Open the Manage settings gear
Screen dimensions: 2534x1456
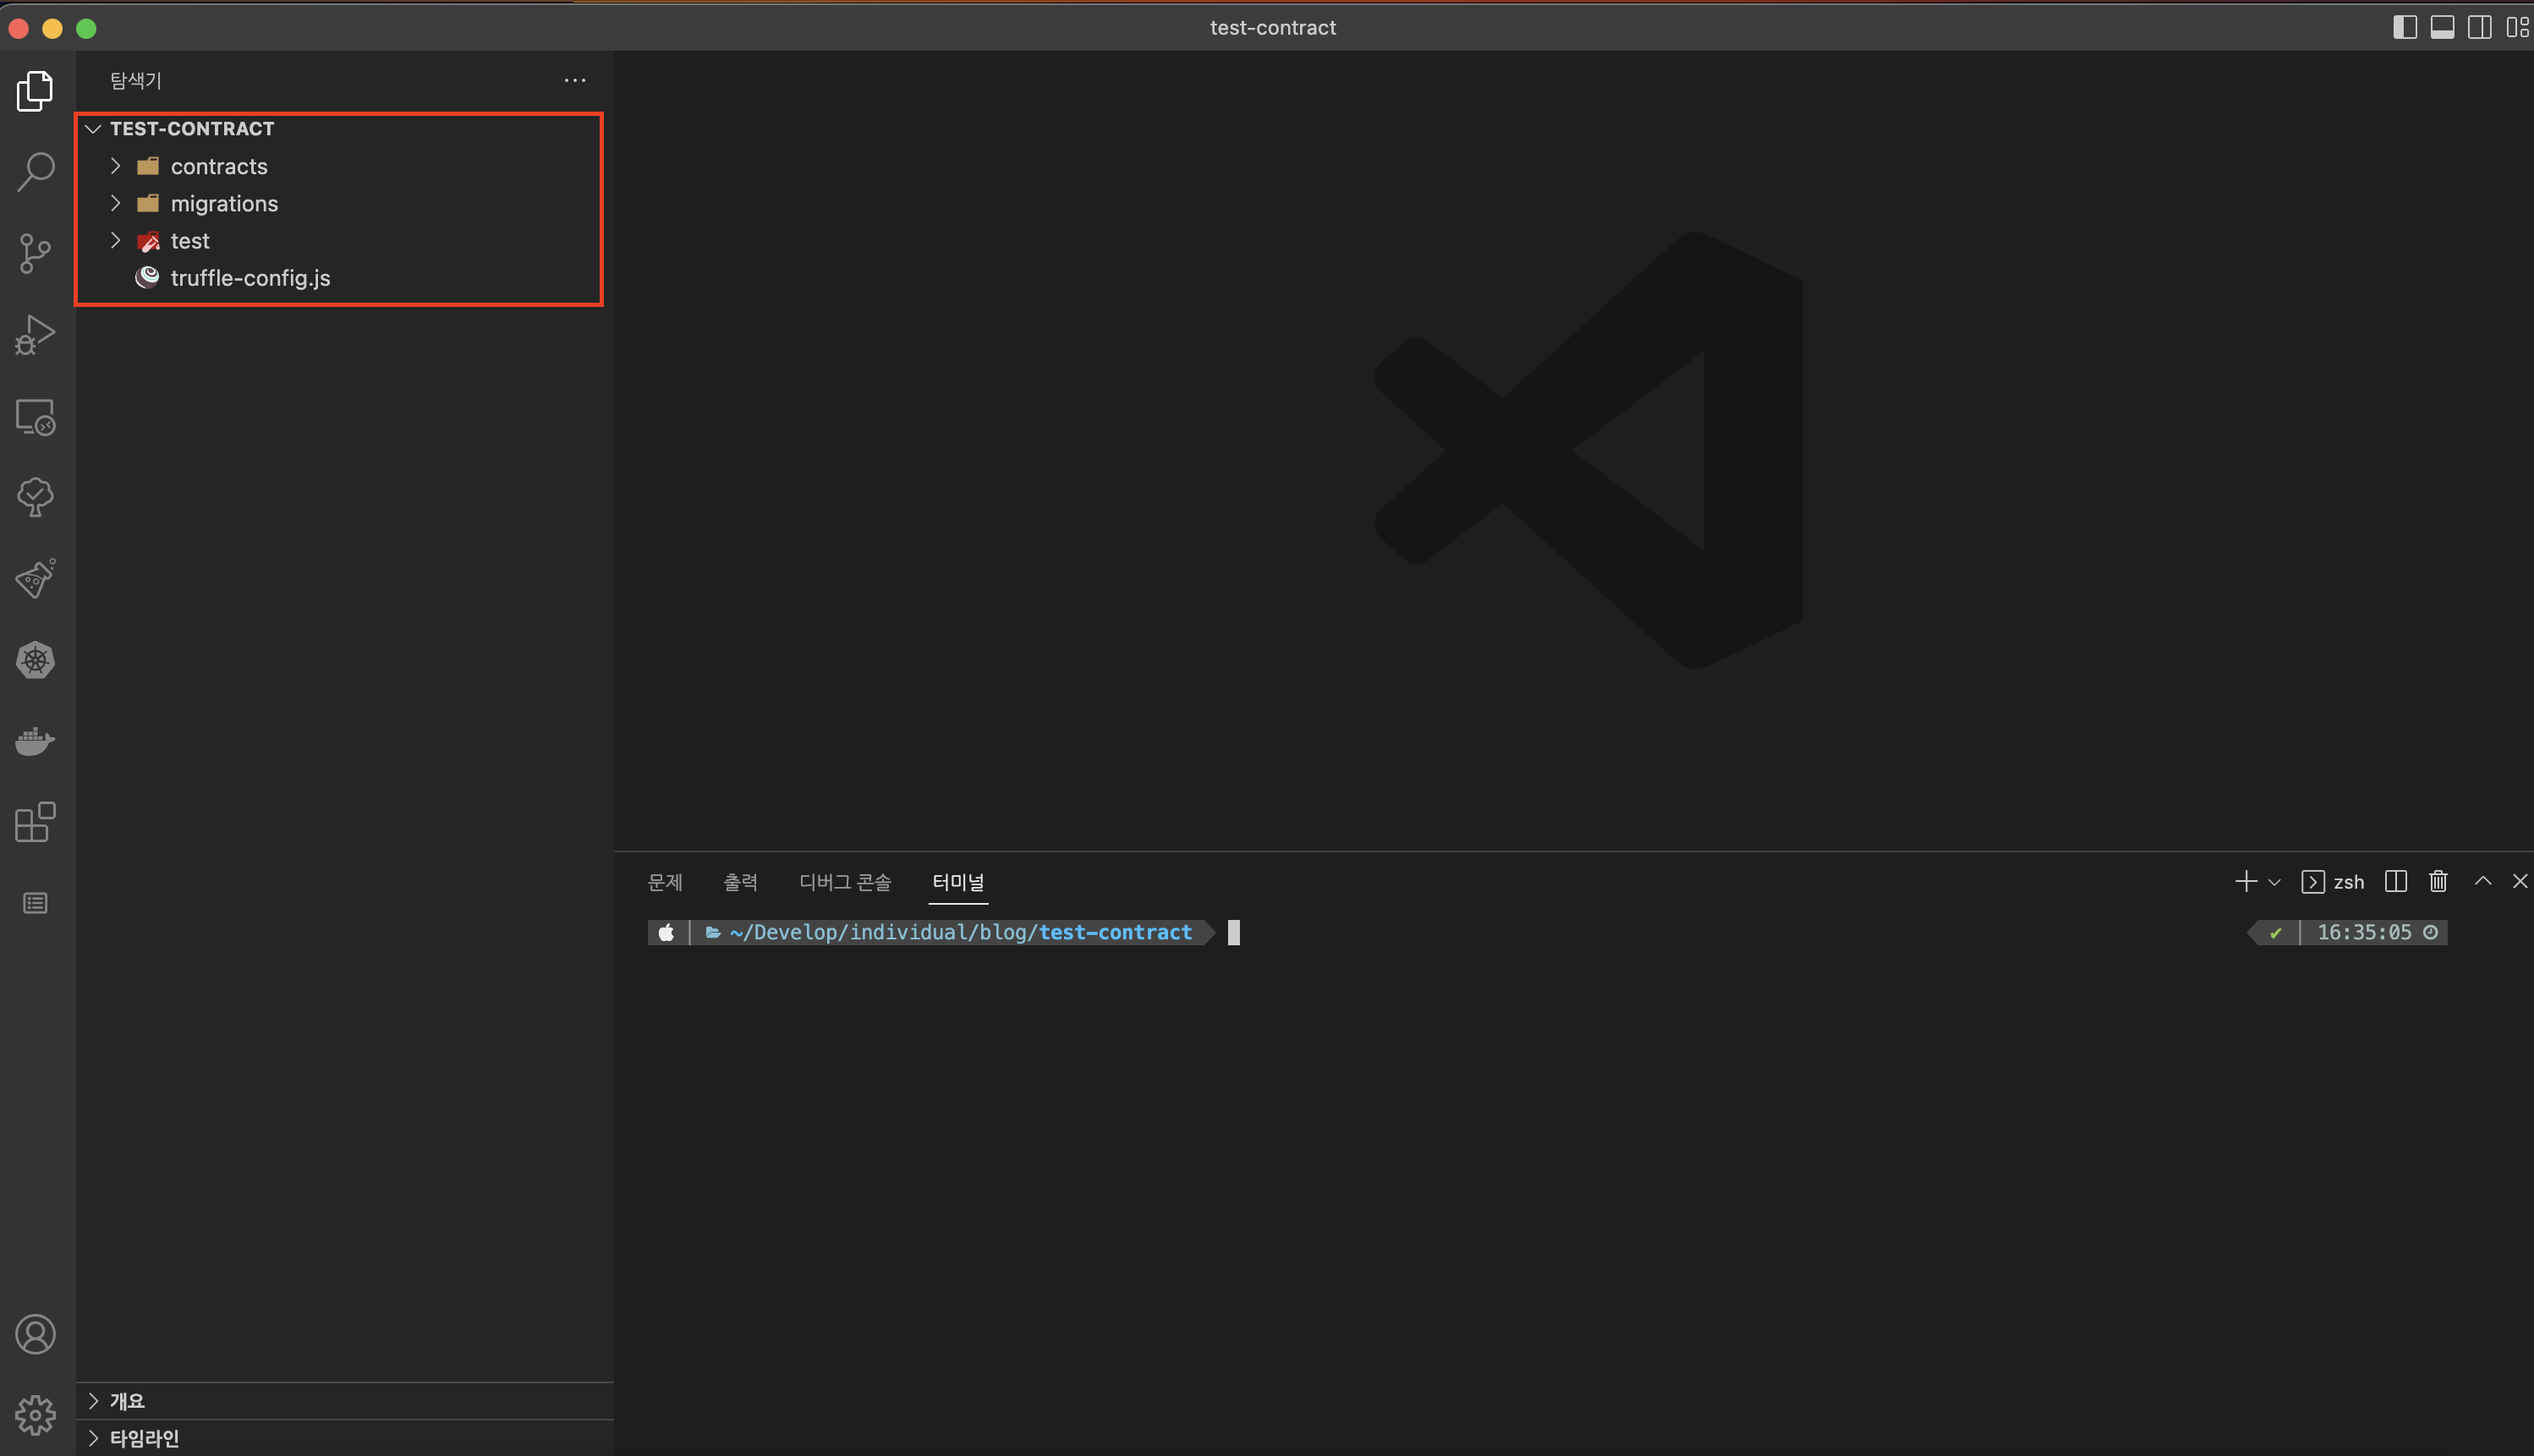(35, 1415)
